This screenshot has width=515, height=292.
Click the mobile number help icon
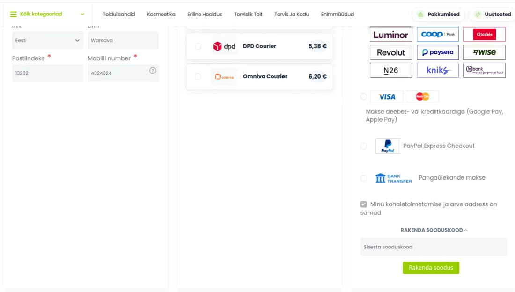[153, 71]
